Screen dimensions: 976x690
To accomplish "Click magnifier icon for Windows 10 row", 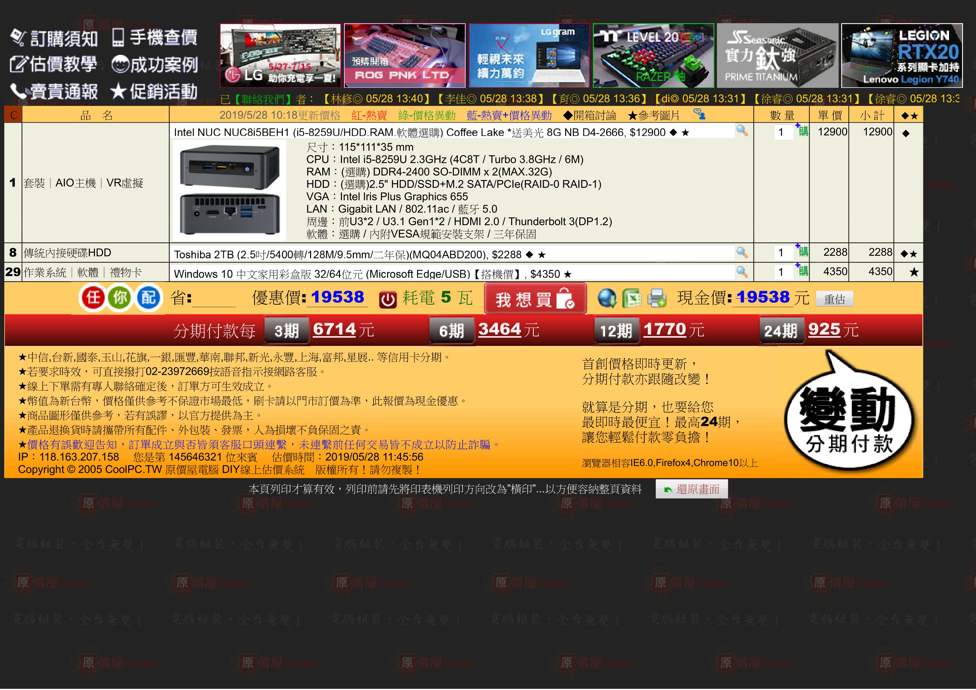I will click(742, 272).
